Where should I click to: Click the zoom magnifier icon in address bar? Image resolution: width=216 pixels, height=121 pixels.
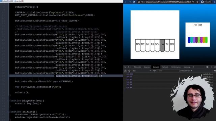tap(193, 2)
